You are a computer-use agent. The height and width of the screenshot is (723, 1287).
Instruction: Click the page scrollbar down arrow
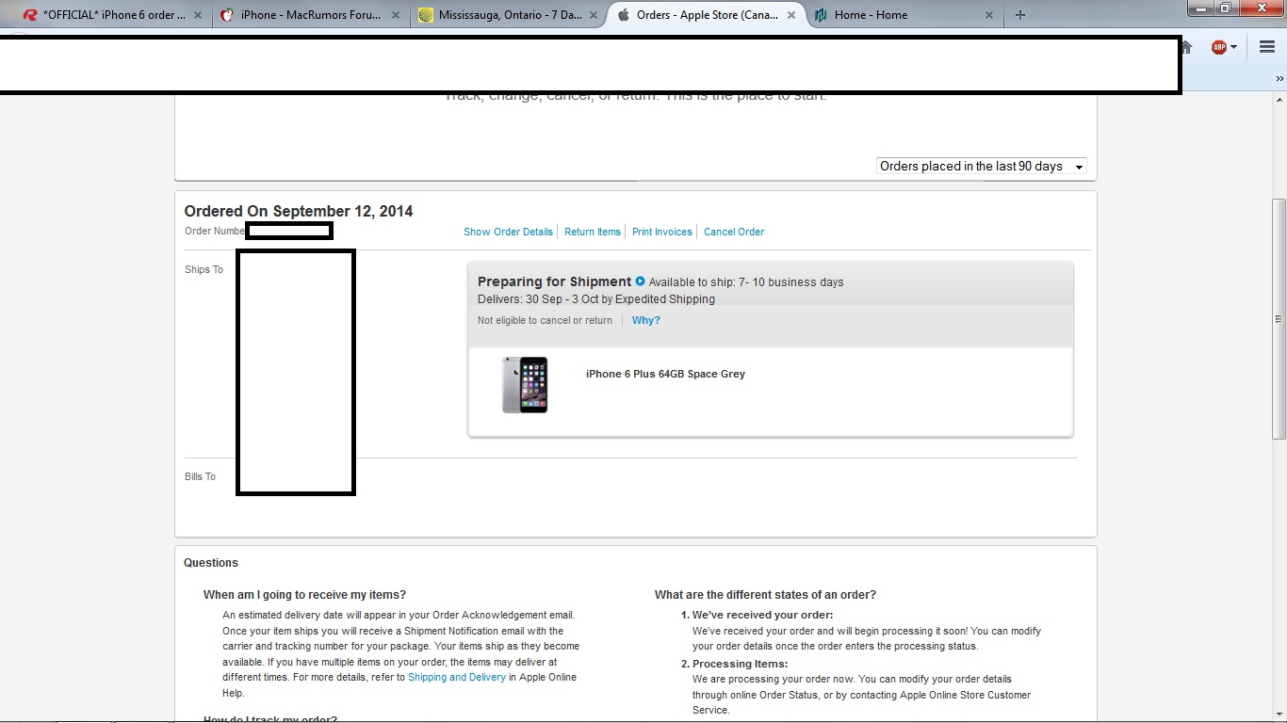coord(1279,714)
